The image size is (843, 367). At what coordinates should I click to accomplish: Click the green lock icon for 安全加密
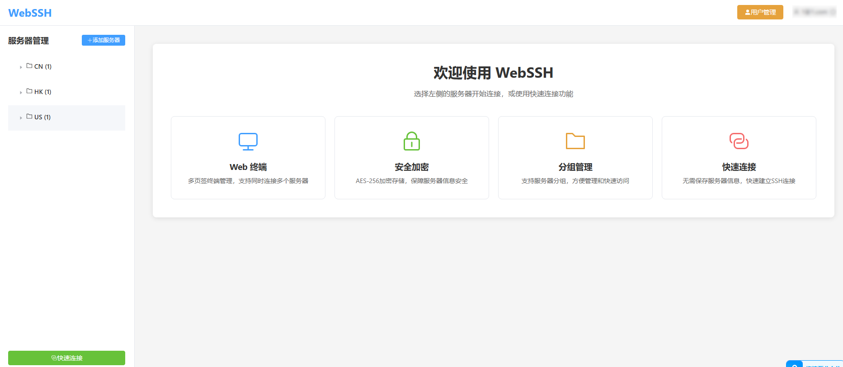412,141
